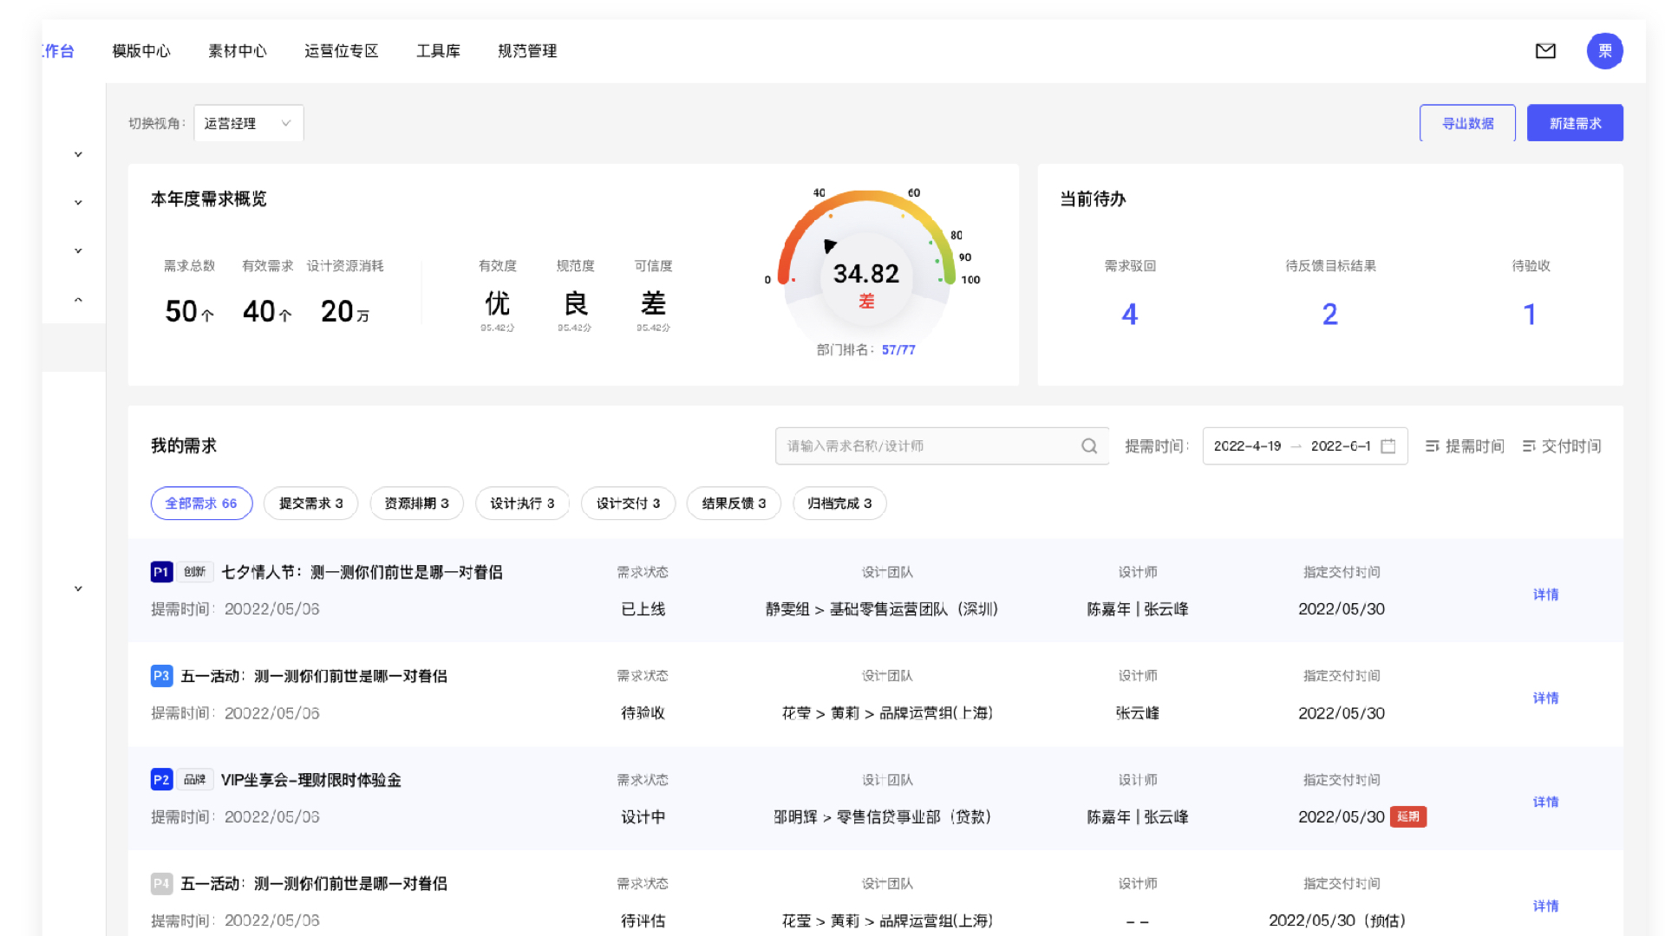The height and width of the screenshot is (936, 1665).
Task: Open the date range calendar icon
Action: point(1388,446)
